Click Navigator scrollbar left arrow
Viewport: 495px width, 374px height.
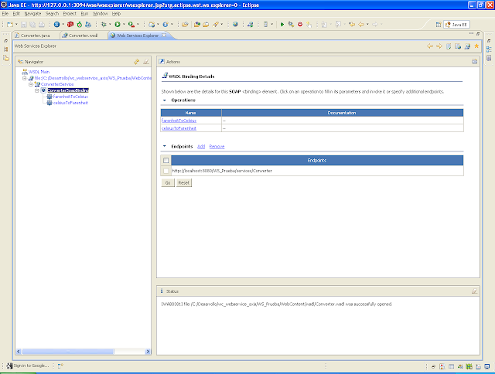click(x=19, y=352)
